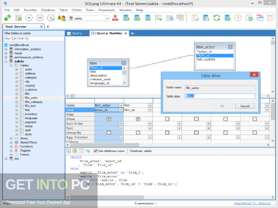Collapse the sakila database node

(x=6, y=61)
